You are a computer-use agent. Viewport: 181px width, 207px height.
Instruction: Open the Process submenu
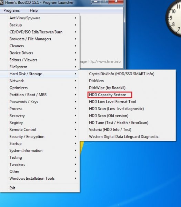(x=40, y=109)
